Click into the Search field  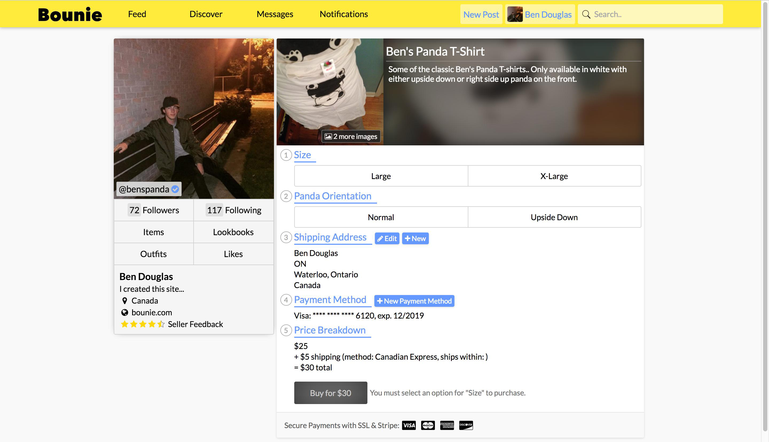[x=655, y=14]
